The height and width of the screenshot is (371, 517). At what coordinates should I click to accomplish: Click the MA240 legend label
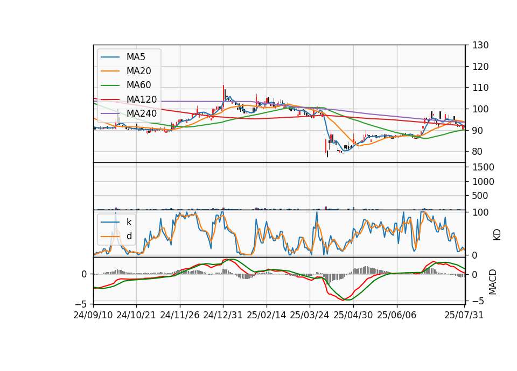(142, 113)
